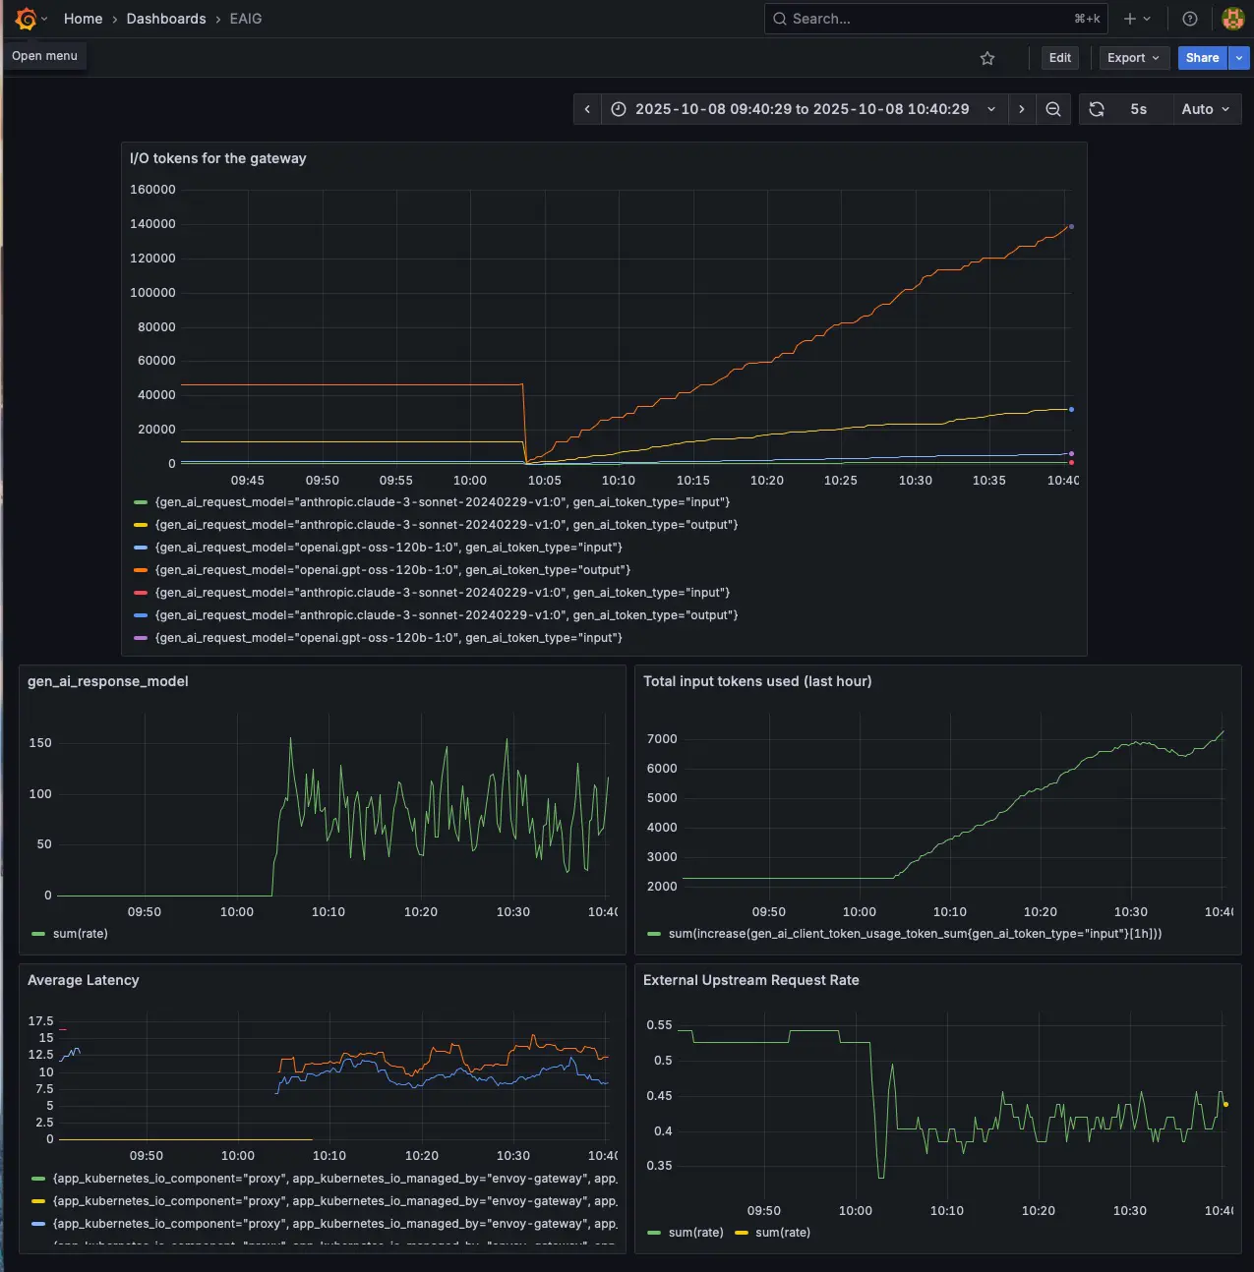Navigate to Dashboards breadcrumb
1254x1272 pixels.
pos(166,19)
